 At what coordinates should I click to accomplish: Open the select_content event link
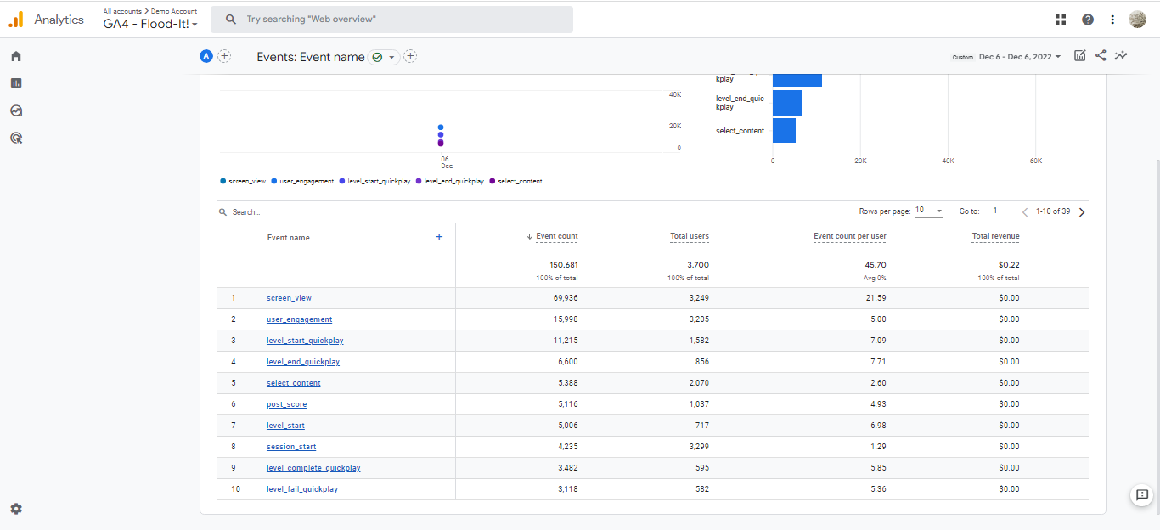tap(294, 383)
